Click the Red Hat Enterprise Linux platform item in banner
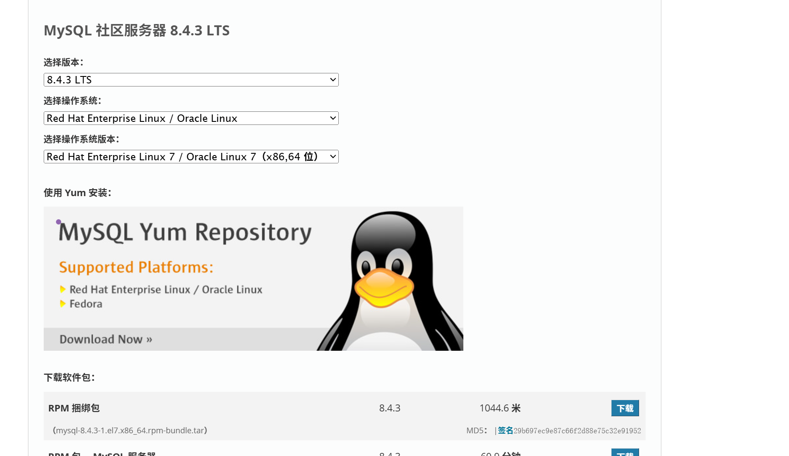 click(x=166, y=290)
